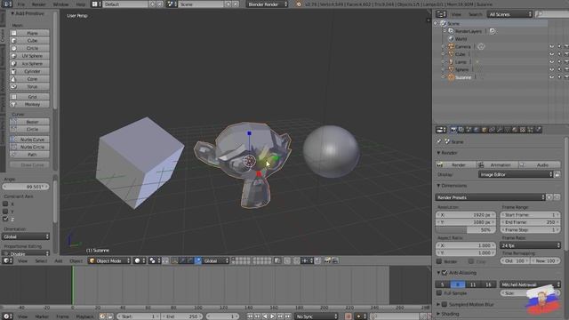Add a Plane mesh primitive
Image resolution: width=569 pixels, height=320 pixels.
[29, 33]
